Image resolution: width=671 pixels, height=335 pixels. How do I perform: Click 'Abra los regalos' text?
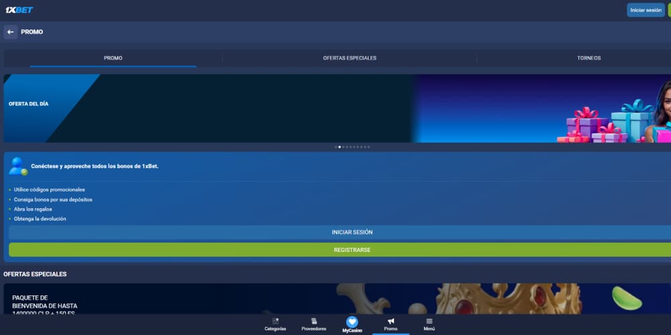coord(33,209)
